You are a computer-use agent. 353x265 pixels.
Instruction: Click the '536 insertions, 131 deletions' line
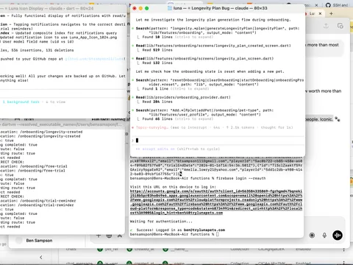click(x=37, y=50)
